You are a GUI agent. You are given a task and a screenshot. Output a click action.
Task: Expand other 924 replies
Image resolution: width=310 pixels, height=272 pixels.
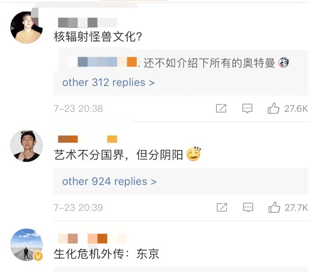coord(109,182)
